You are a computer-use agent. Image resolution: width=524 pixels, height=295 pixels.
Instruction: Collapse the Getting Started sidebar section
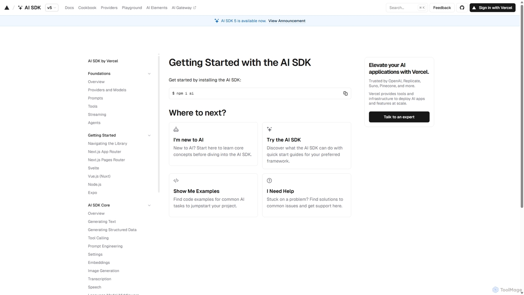coord(149,136)
